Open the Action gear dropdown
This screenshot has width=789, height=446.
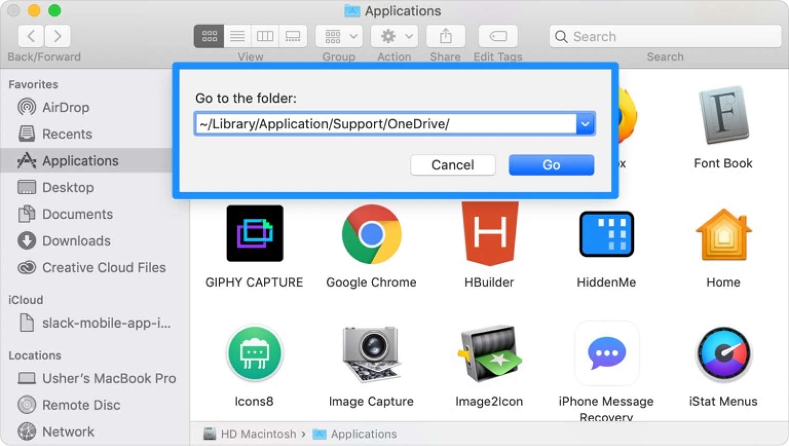pos(394,36)
